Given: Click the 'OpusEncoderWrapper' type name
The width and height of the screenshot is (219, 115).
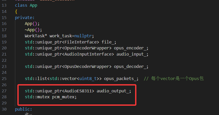Looking at the screenshot, I should [x=86, y=48].
